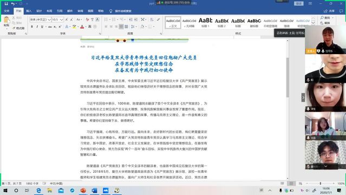Apply the Heading 1 style
The height and width of the screenshot is (195, 346).
point(205,23)
